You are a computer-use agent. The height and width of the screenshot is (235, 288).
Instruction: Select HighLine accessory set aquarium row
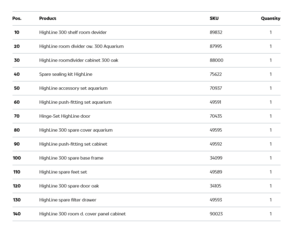point(73,88)
